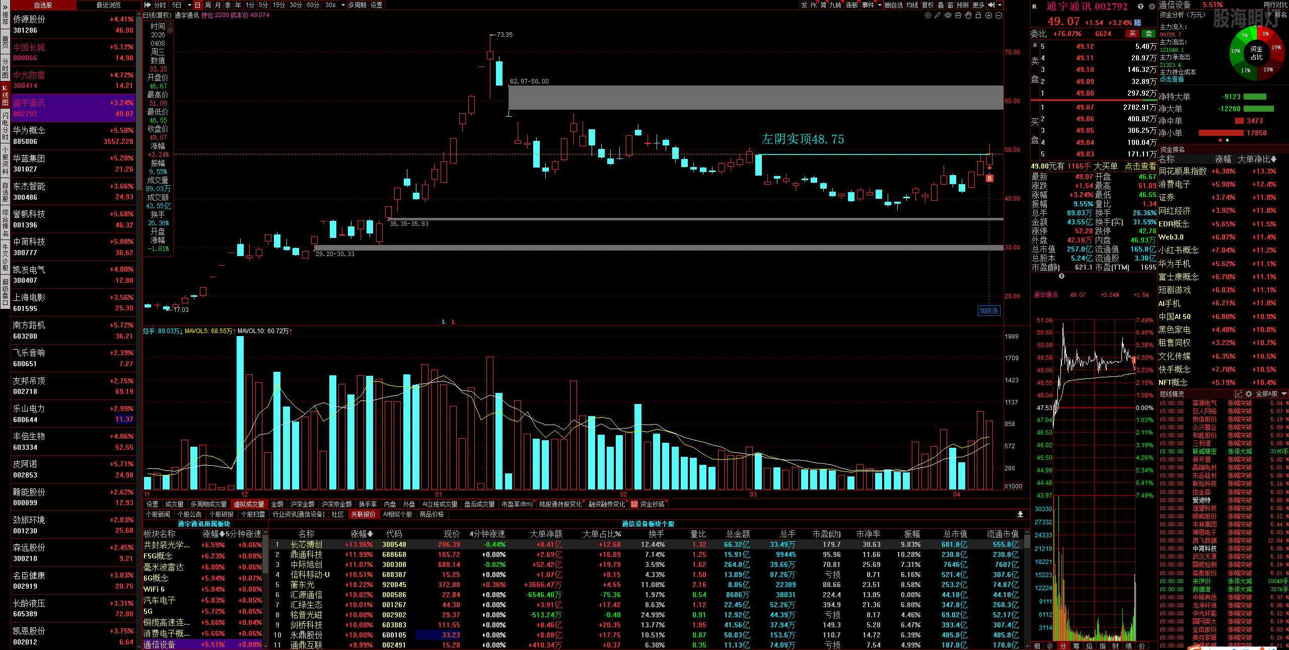Screen dimensions: 1289x650
Task: Click the red 买 buy button
Action: point(1132,34)
